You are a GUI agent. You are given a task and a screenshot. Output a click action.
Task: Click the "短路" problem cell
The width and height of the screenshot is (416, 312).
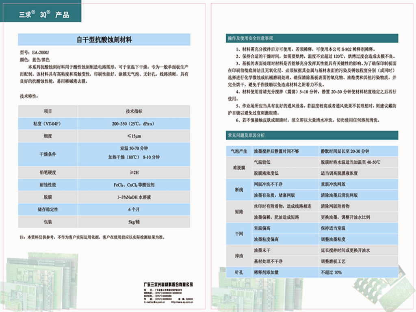click(x=239, y=212)
